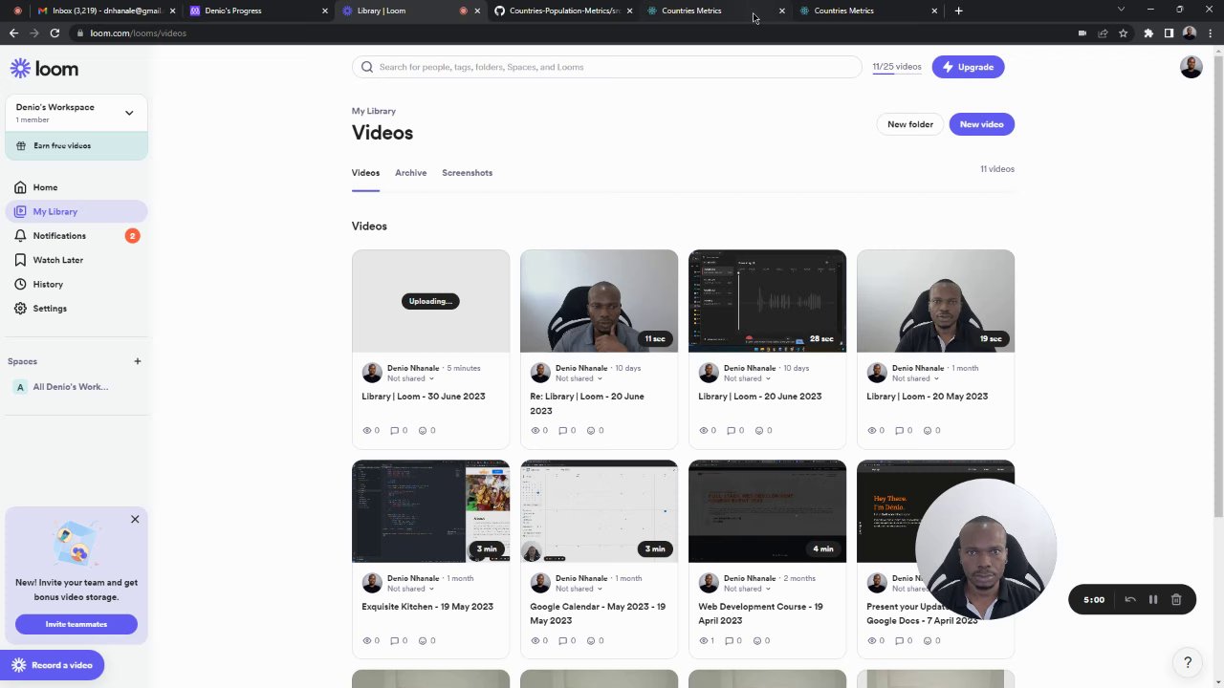1224x688 pixels.
Task: Open a new browser tab
Action: [x=958, y=11]
